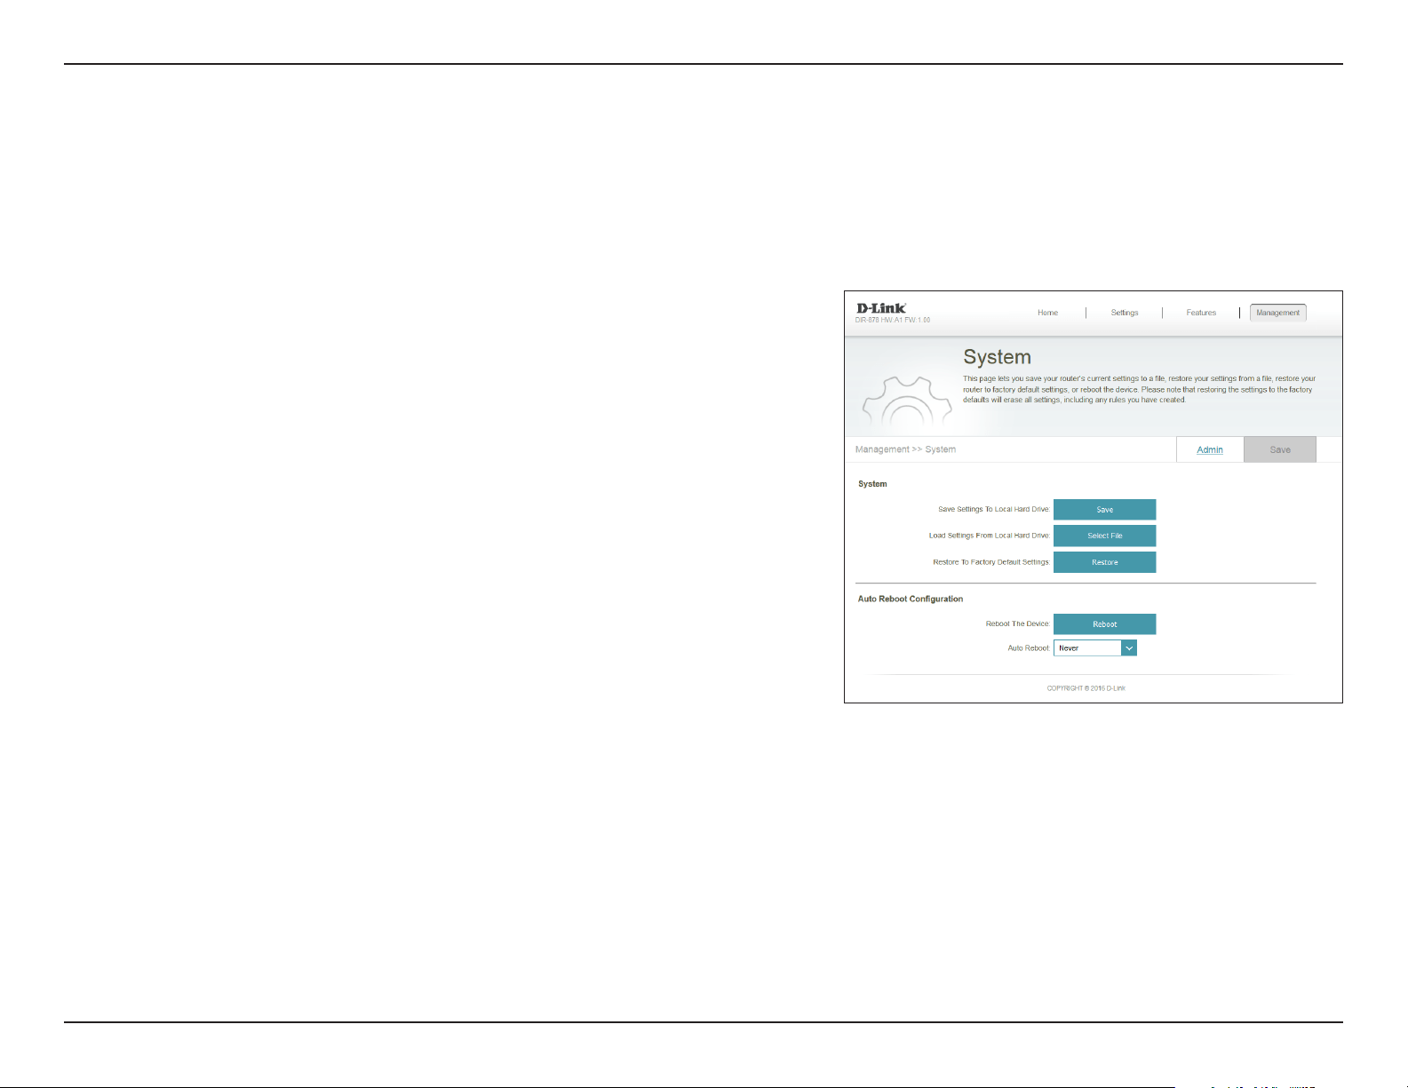
Task: Click the 'Reboot The Device' label
Action: pyautogui.click(x=1018, y=624)
